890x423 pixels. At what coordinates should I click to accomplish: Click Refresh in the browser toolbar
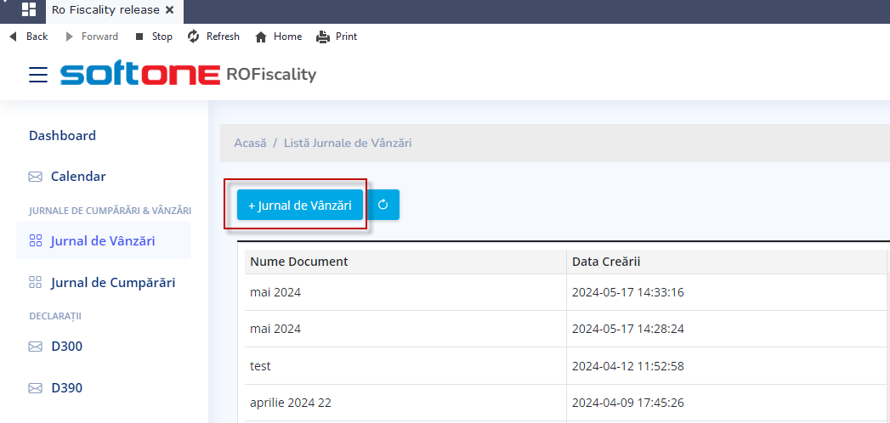click(213, 37)
